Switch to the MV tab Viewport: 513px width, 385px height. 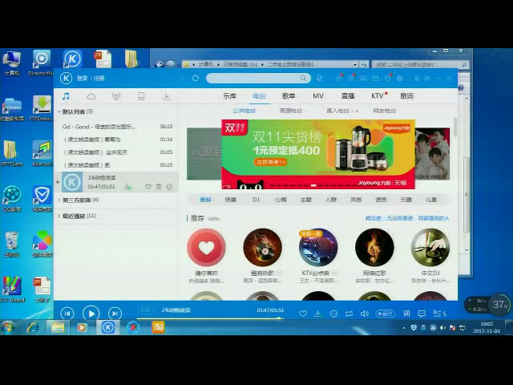pos(318,96)
